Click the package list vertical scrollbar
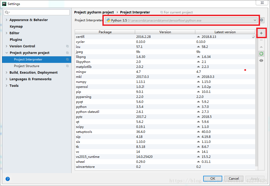The image size is (270, 186). pyautogui.click(x=257, y=100)
